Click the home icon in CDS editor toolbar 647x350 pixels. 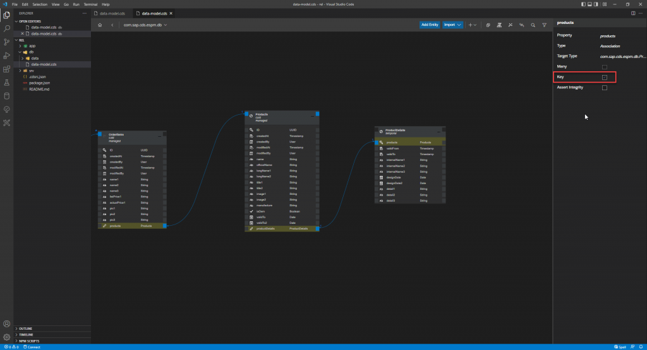pyautogui.click(x=100, y=25)
